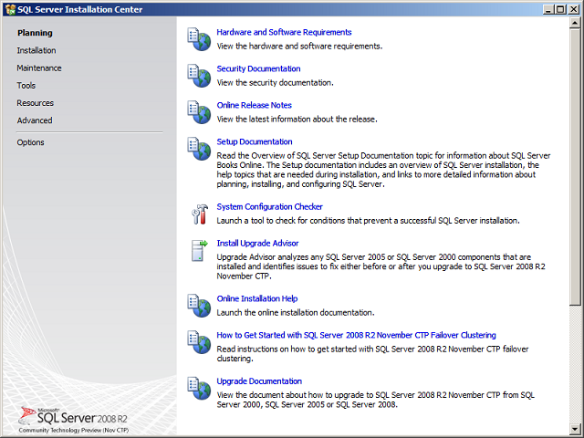Screen dimensions: 584x438
Task: Click the Online Installation Help icon
Action: (x=199, y=306)
